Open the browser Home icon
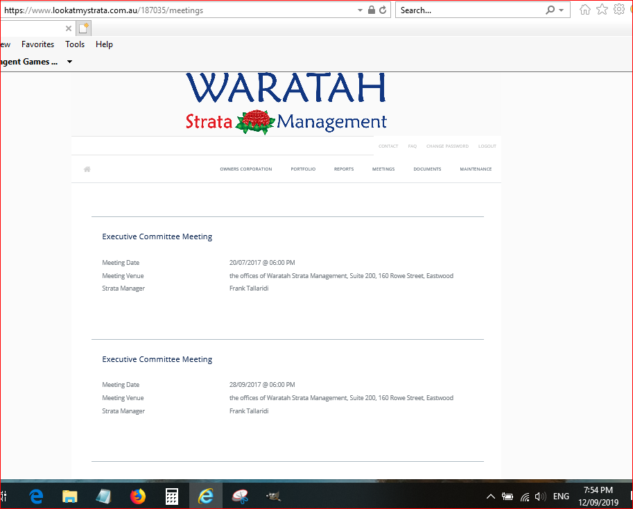 tap(585, 10)
